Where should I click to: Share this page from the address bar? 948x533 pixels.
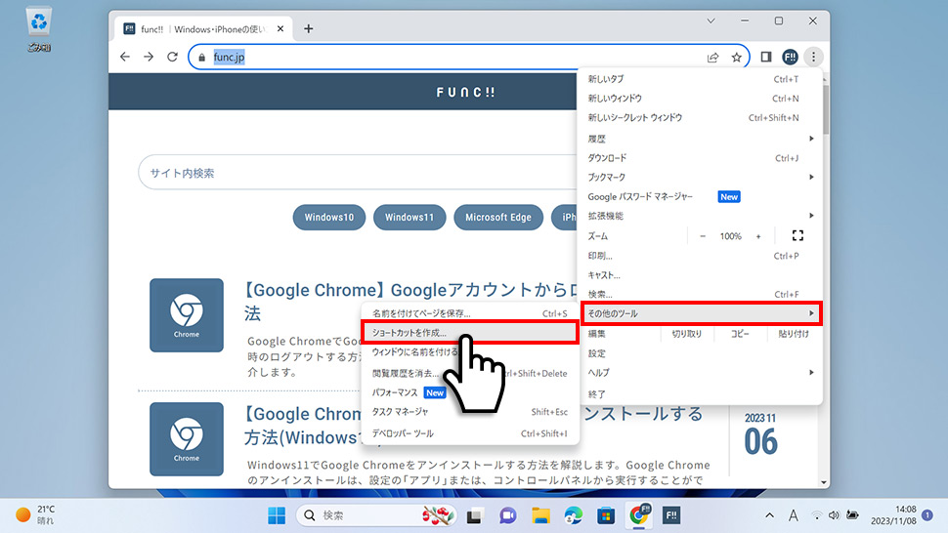712,58
